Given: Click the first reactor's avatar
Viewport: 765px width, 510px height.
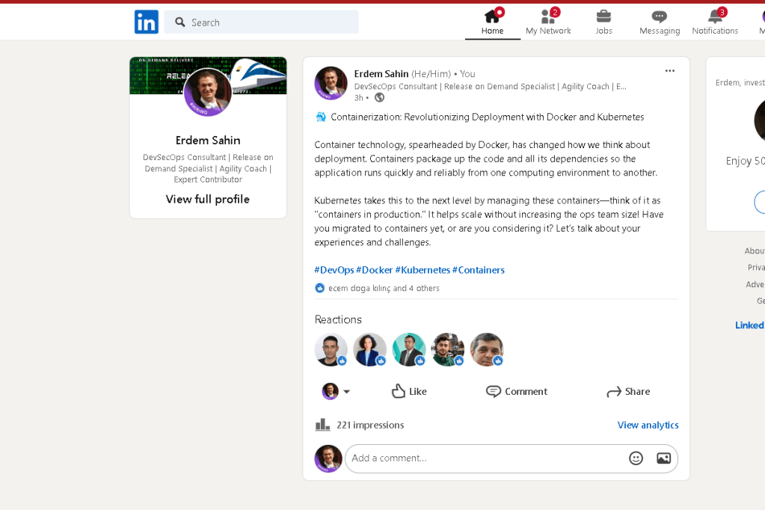Looking at the screenshot, I should 331,349.
